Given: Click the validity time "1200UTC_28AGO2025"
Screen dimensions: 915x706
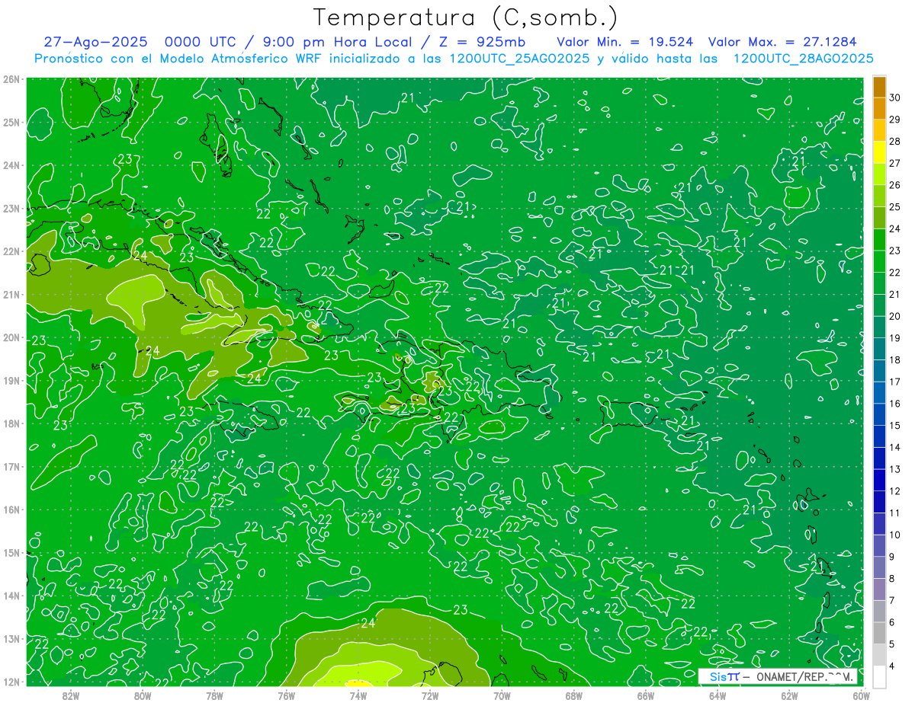Looking at the screenshot, I should [x=804, y=59].
